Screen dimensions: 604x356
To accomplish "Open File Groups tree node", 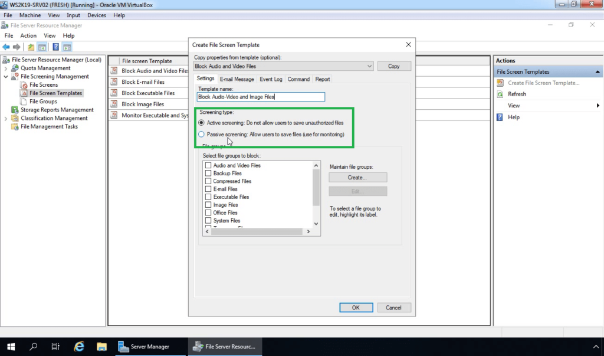I will (x=43, y=102).
